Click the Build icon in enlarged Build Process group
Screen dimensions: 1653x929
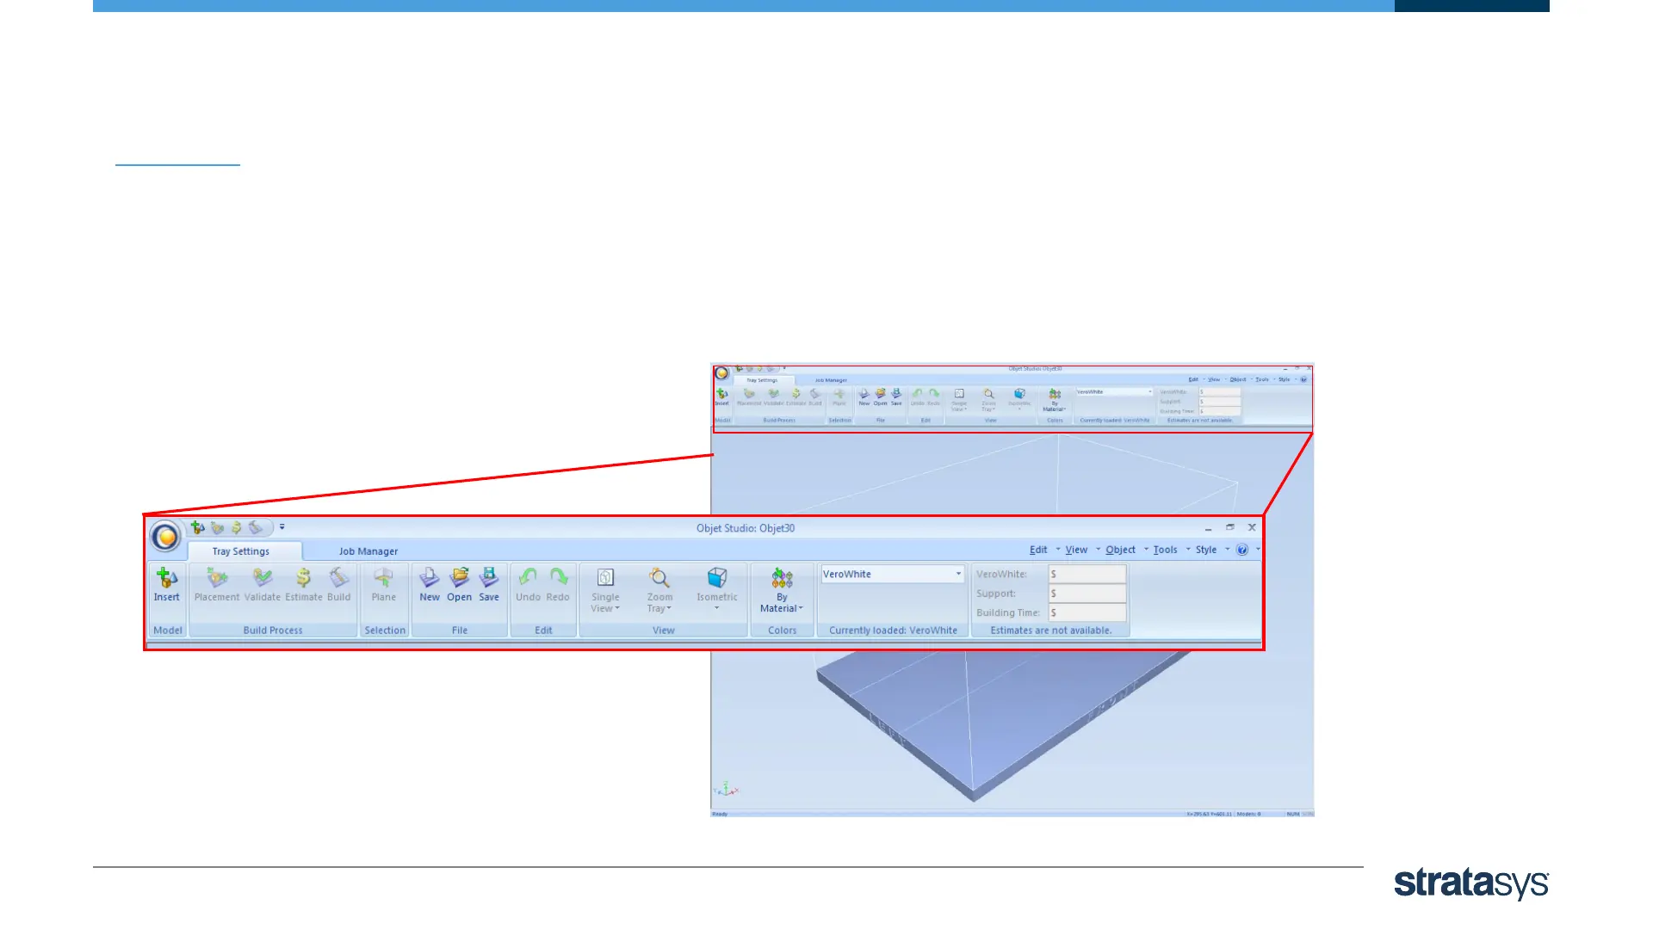pos(339,578)
